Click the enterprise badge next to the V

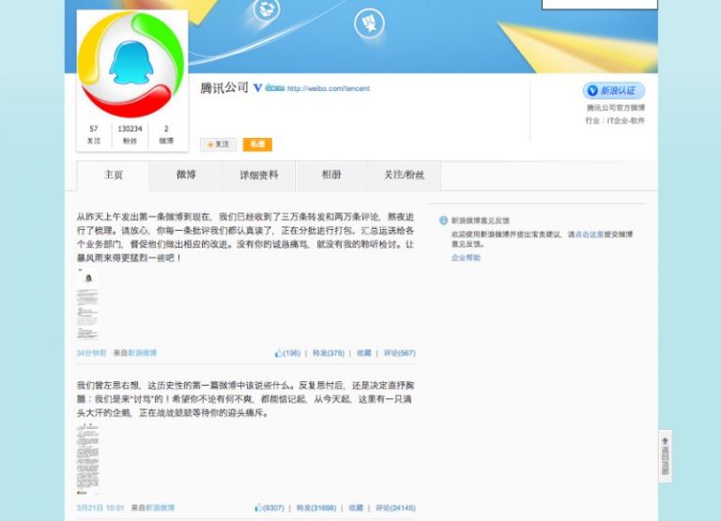click(x=275, y=88)
